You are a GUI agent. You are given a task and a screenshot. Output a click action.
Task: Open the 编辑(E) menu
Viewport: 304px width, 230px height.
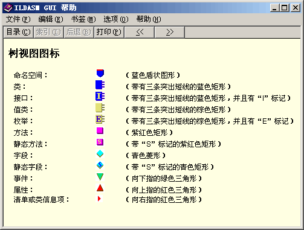click(51, 19)
